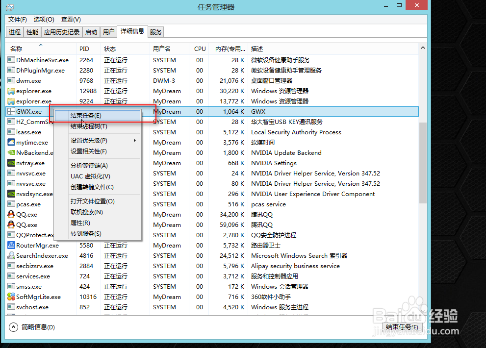Select the nvtray.exe NVIDIA icon

coord(11,163)
